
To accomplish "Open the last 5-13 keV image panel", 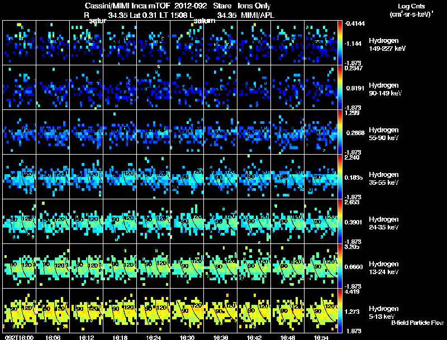I will click(321, 310).
